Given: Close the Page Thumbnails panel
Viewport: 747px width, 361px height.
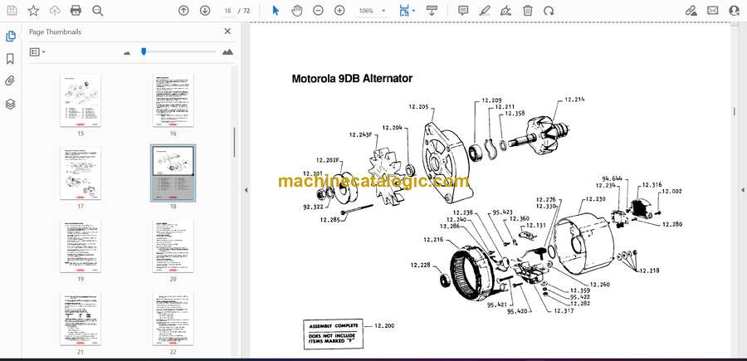Looking at the screenshot, I should click(x=227, y=32).
